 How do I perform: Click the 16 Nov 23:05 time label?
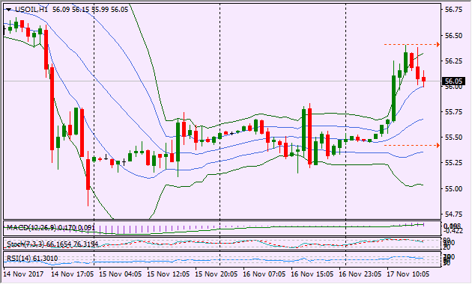point(360,274)
